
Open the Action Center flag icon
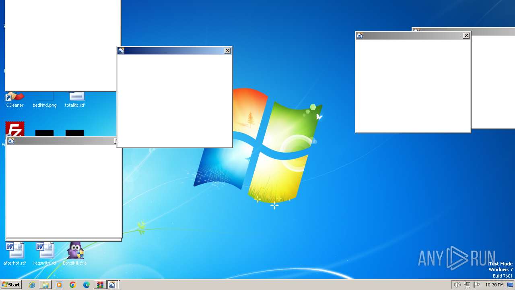click(477, 285)
